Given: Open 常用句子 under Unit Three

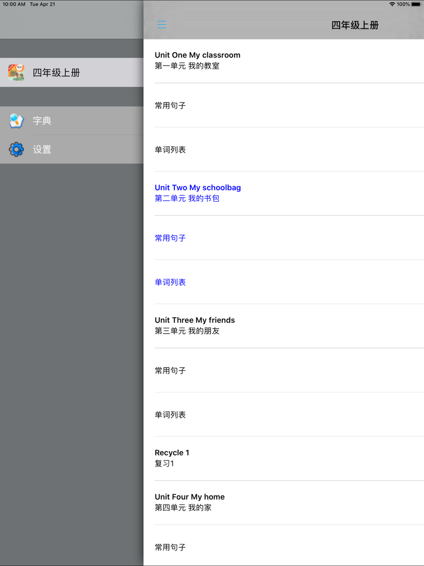Looking at the screenshot, I should tap(284, 370).
